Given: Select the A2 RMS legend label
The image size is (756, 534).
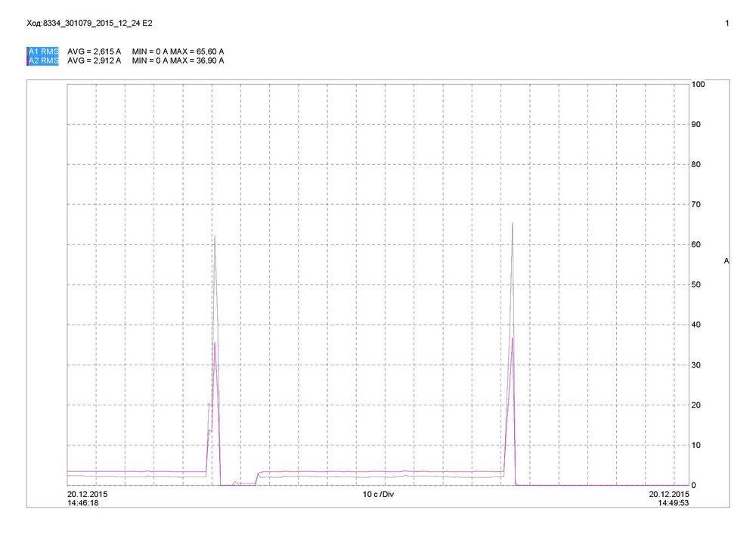Looking at the screenshot, I should (x=43, y=61).
